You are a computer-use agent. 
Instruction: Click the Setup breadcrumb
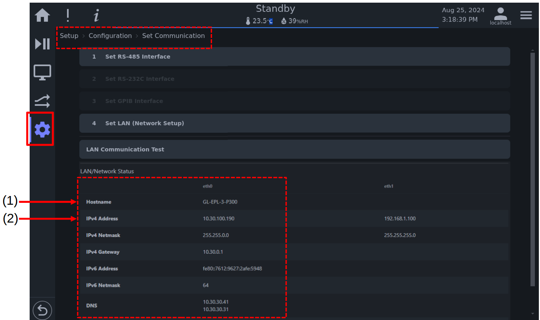tap(69, 36)
